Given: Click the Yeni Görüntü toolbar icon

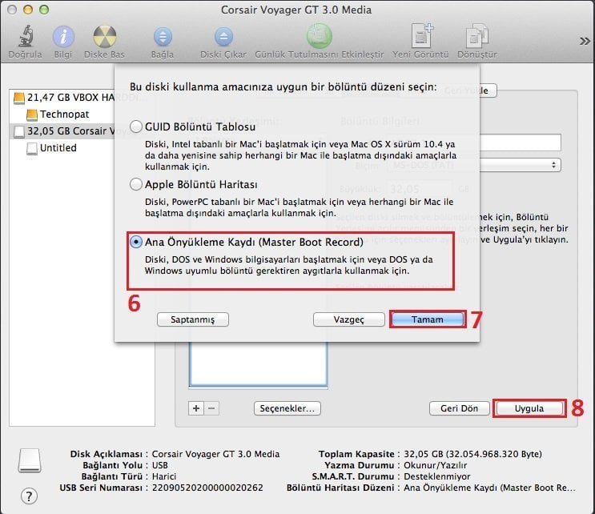Looking at the screenshot, I should click(421, 36).
